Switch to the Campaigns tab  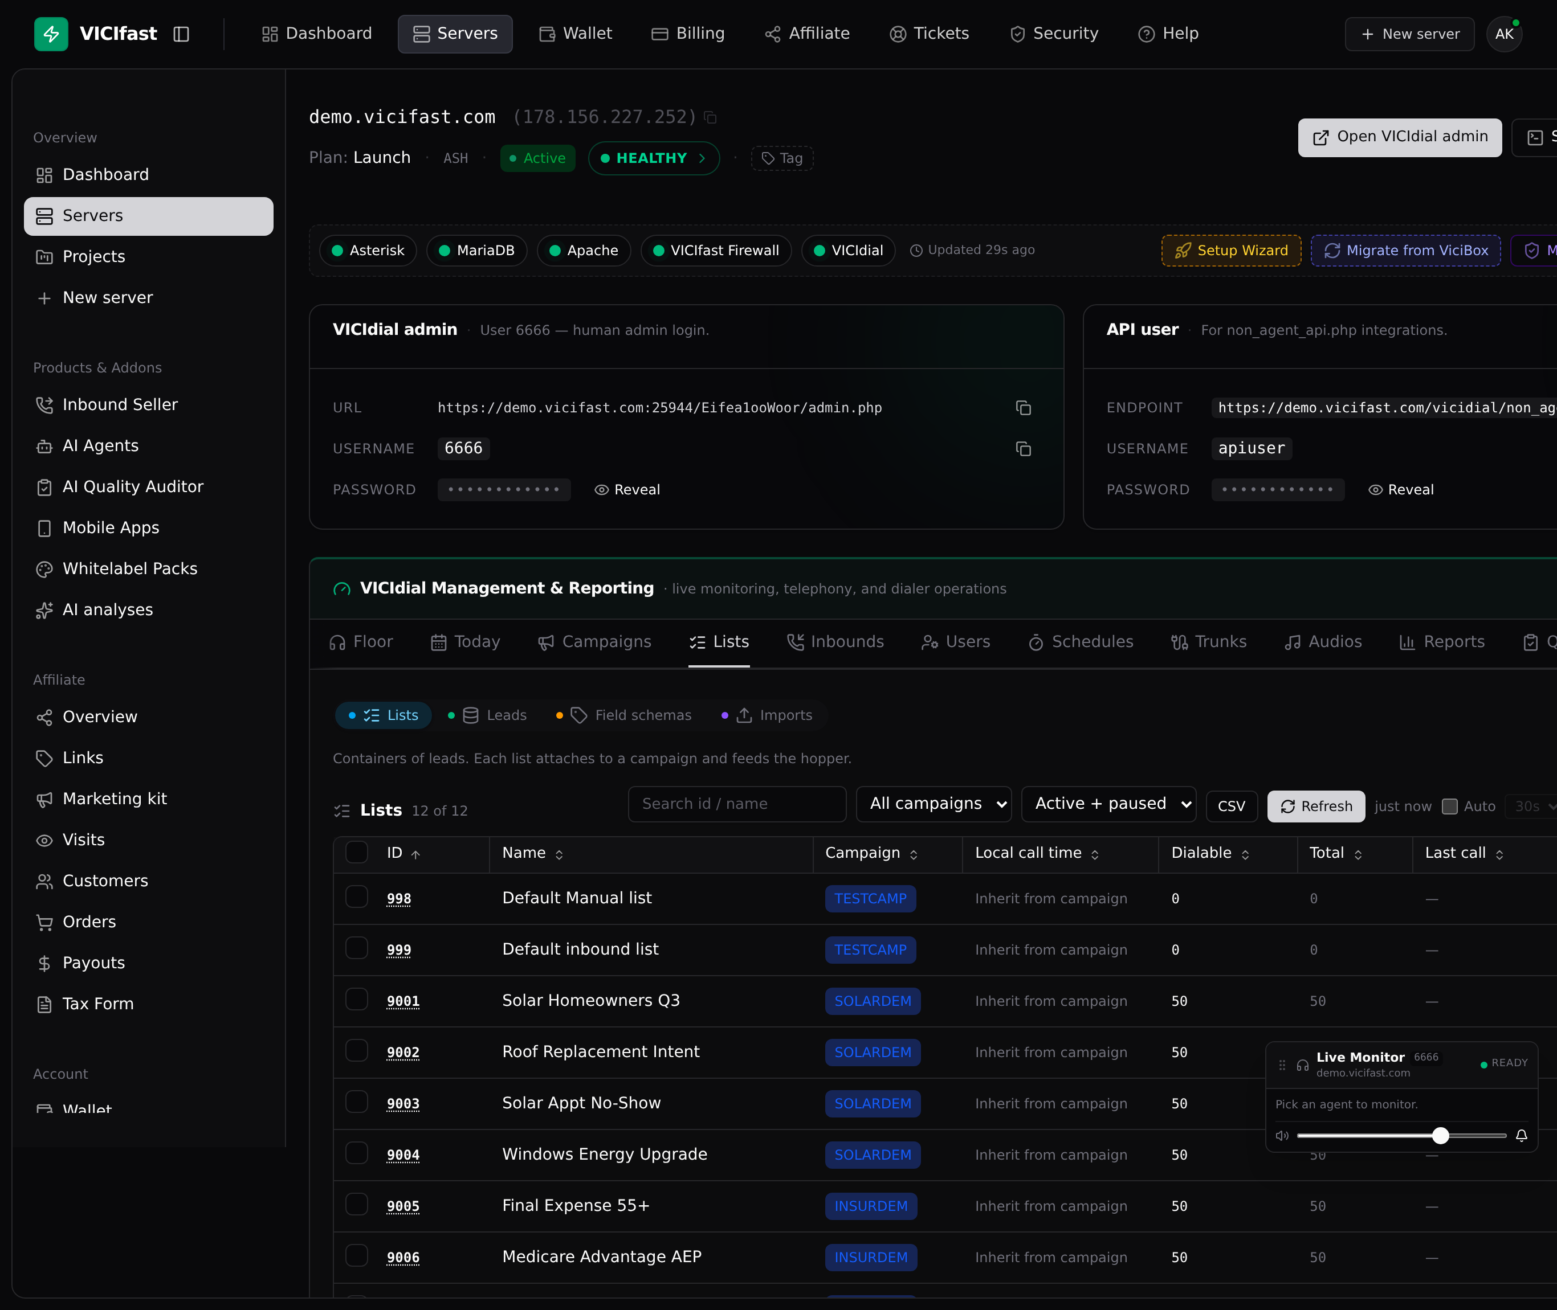(594, 642)
